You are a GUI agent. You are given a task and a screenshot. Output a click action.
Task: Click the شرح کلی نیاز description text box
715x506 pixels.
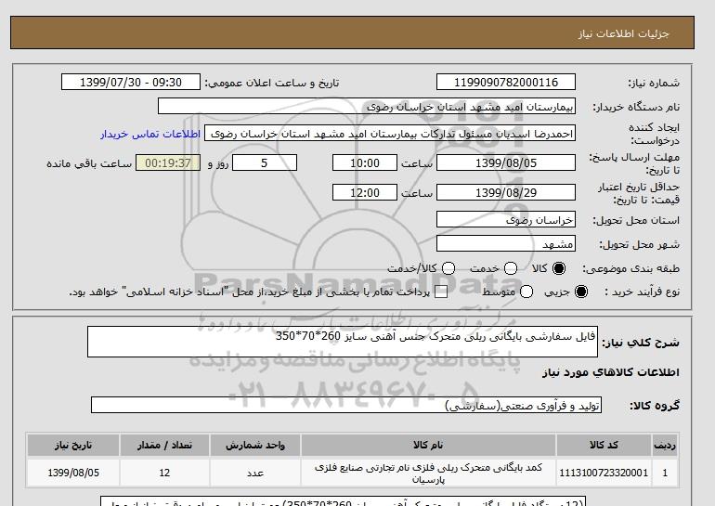click(x=343, y=342)
